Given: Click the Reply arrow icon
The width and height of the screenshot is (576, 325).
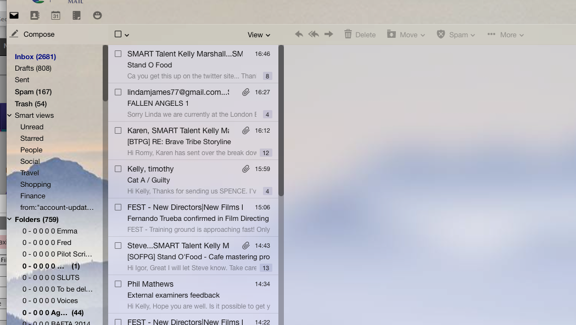Looking at the screenshot, I should (x=299, y=35).
